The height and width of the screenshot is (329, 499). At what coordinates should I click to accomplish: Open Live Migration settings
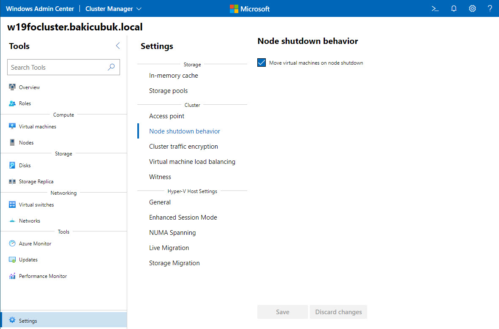coord(169,248)
